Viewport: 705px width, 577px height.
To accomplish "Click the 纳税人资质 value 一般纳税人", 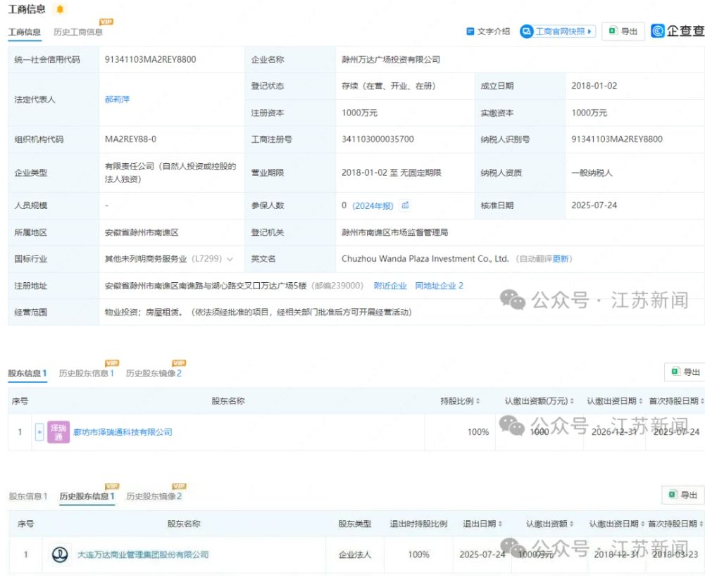I will 592,172.
